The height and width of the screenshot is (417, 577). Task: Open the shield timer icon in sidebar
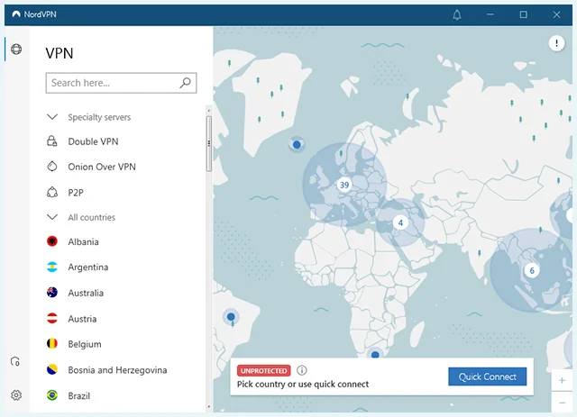(15, 362)
